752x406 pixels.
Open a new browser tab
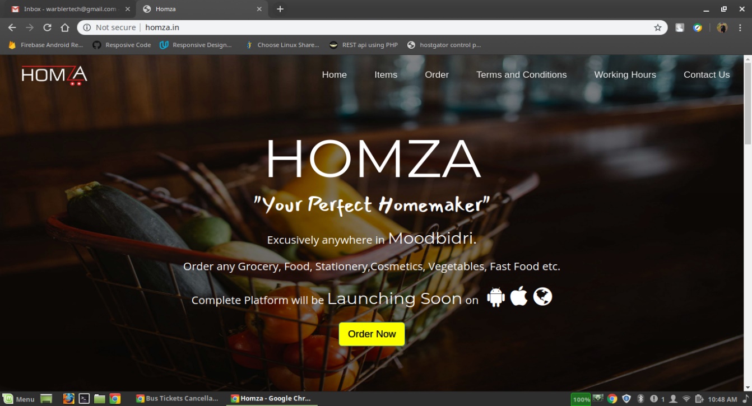pos(280,9)
